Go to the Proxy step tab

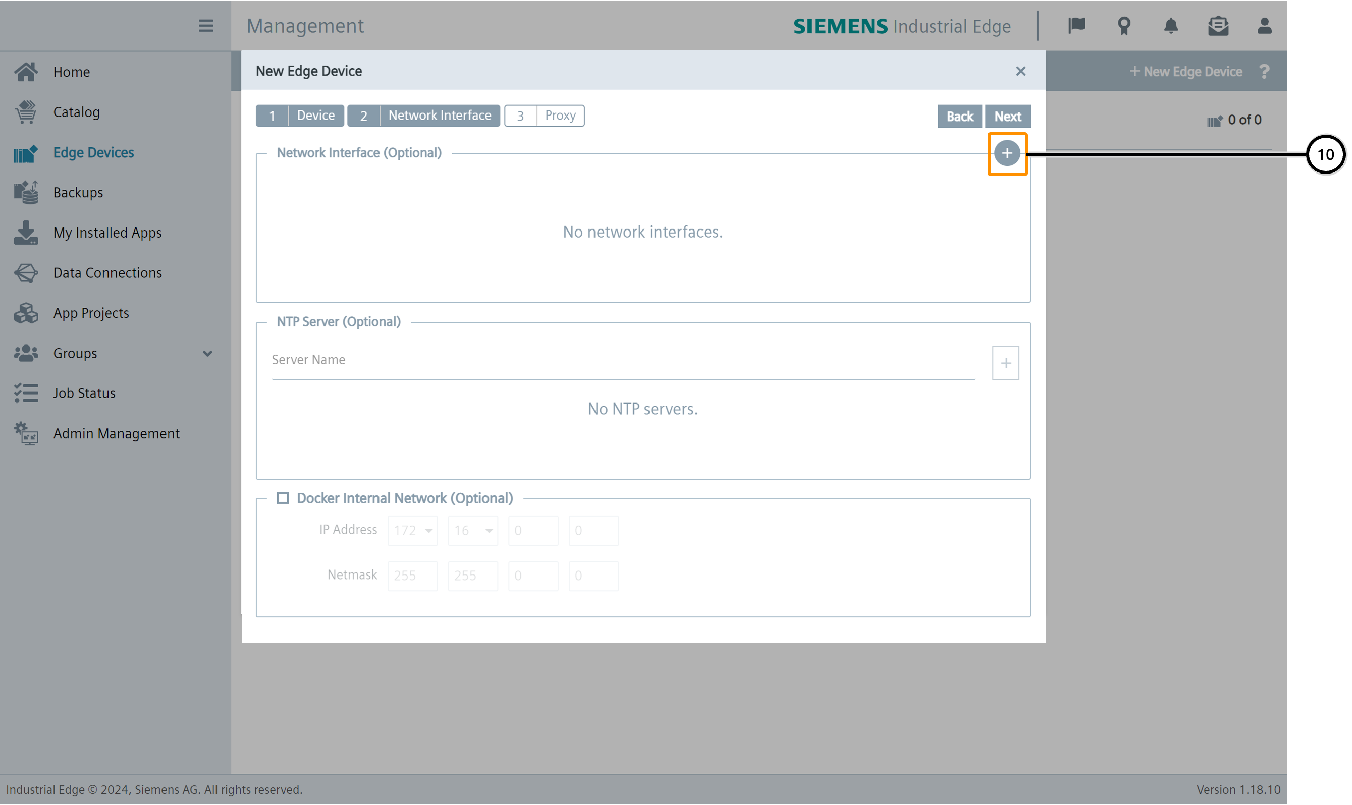click(544, 116)
